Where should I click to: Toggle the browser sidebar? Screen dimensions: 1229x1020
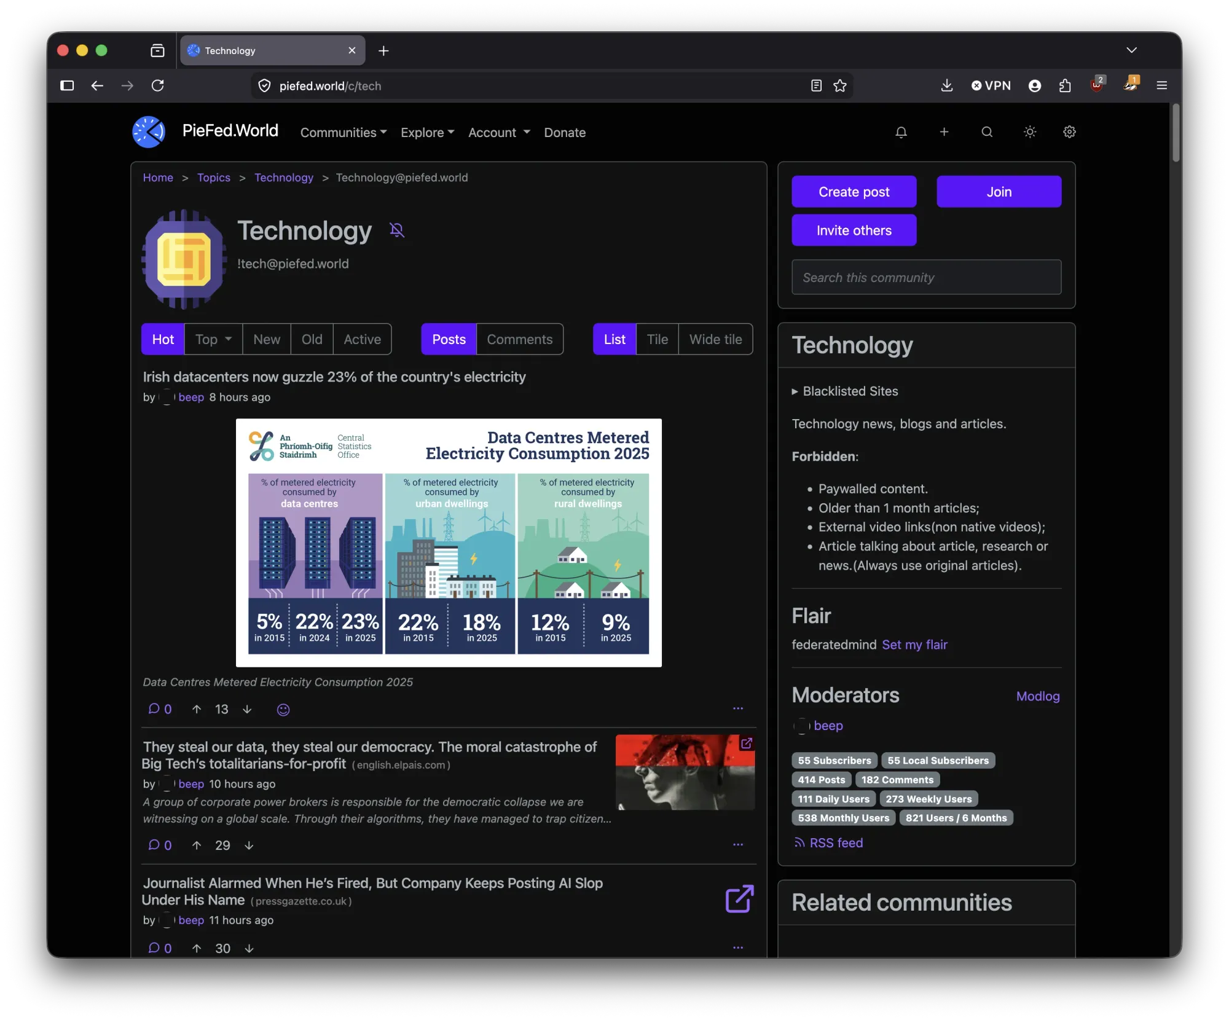tap(67, 85)
